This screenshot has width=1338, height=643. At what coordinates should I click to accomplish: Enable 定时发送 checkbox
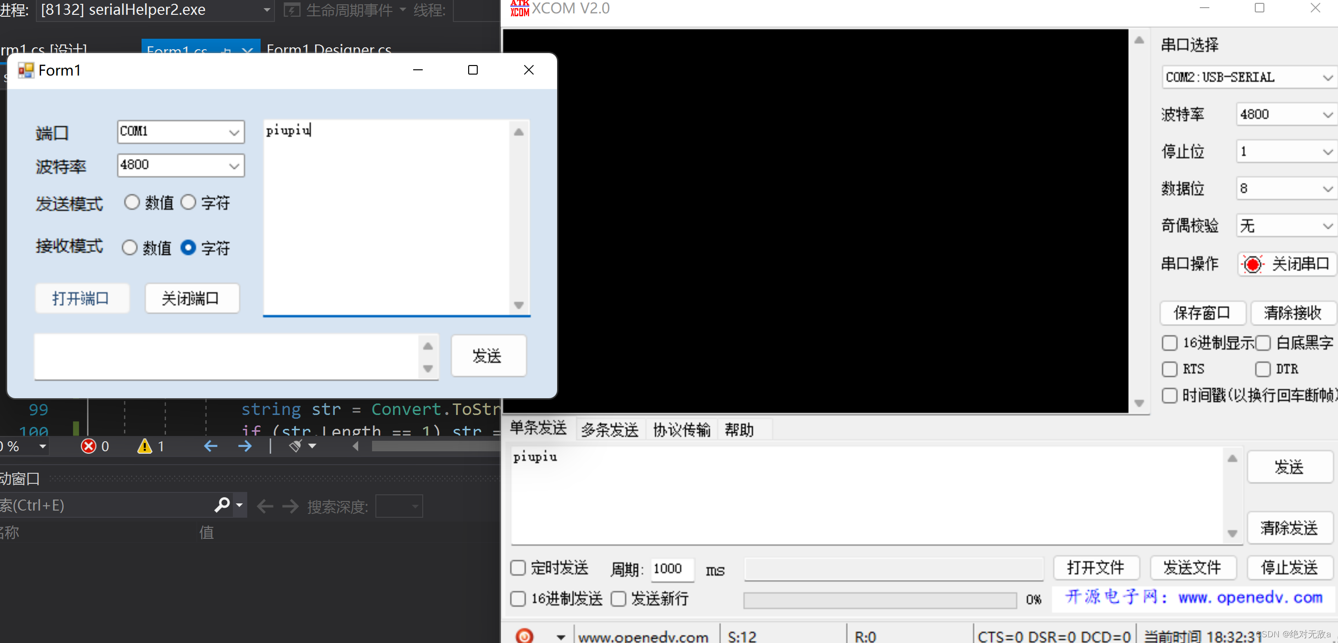point(518,567)
